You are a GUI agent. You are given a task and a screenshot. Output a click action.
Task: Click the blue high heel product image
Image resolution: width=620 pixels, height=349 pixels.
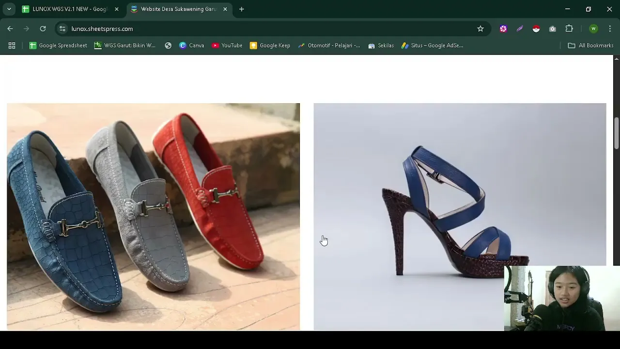460,217
